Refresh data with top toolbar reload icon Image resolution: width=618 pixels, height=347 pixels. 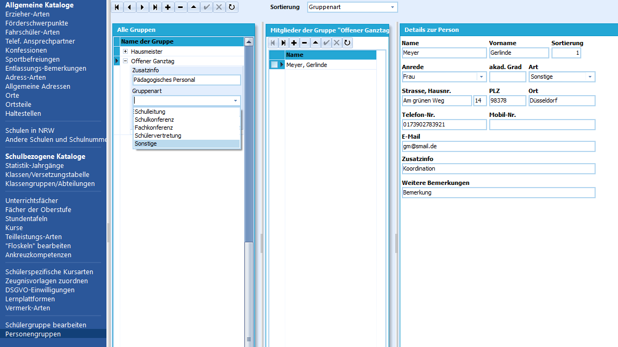[x=232, y=7]
